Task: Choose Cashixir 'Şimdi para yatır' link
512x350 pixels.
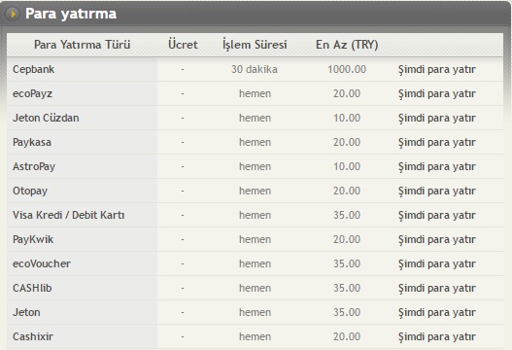Action: (x=437, y=336)
